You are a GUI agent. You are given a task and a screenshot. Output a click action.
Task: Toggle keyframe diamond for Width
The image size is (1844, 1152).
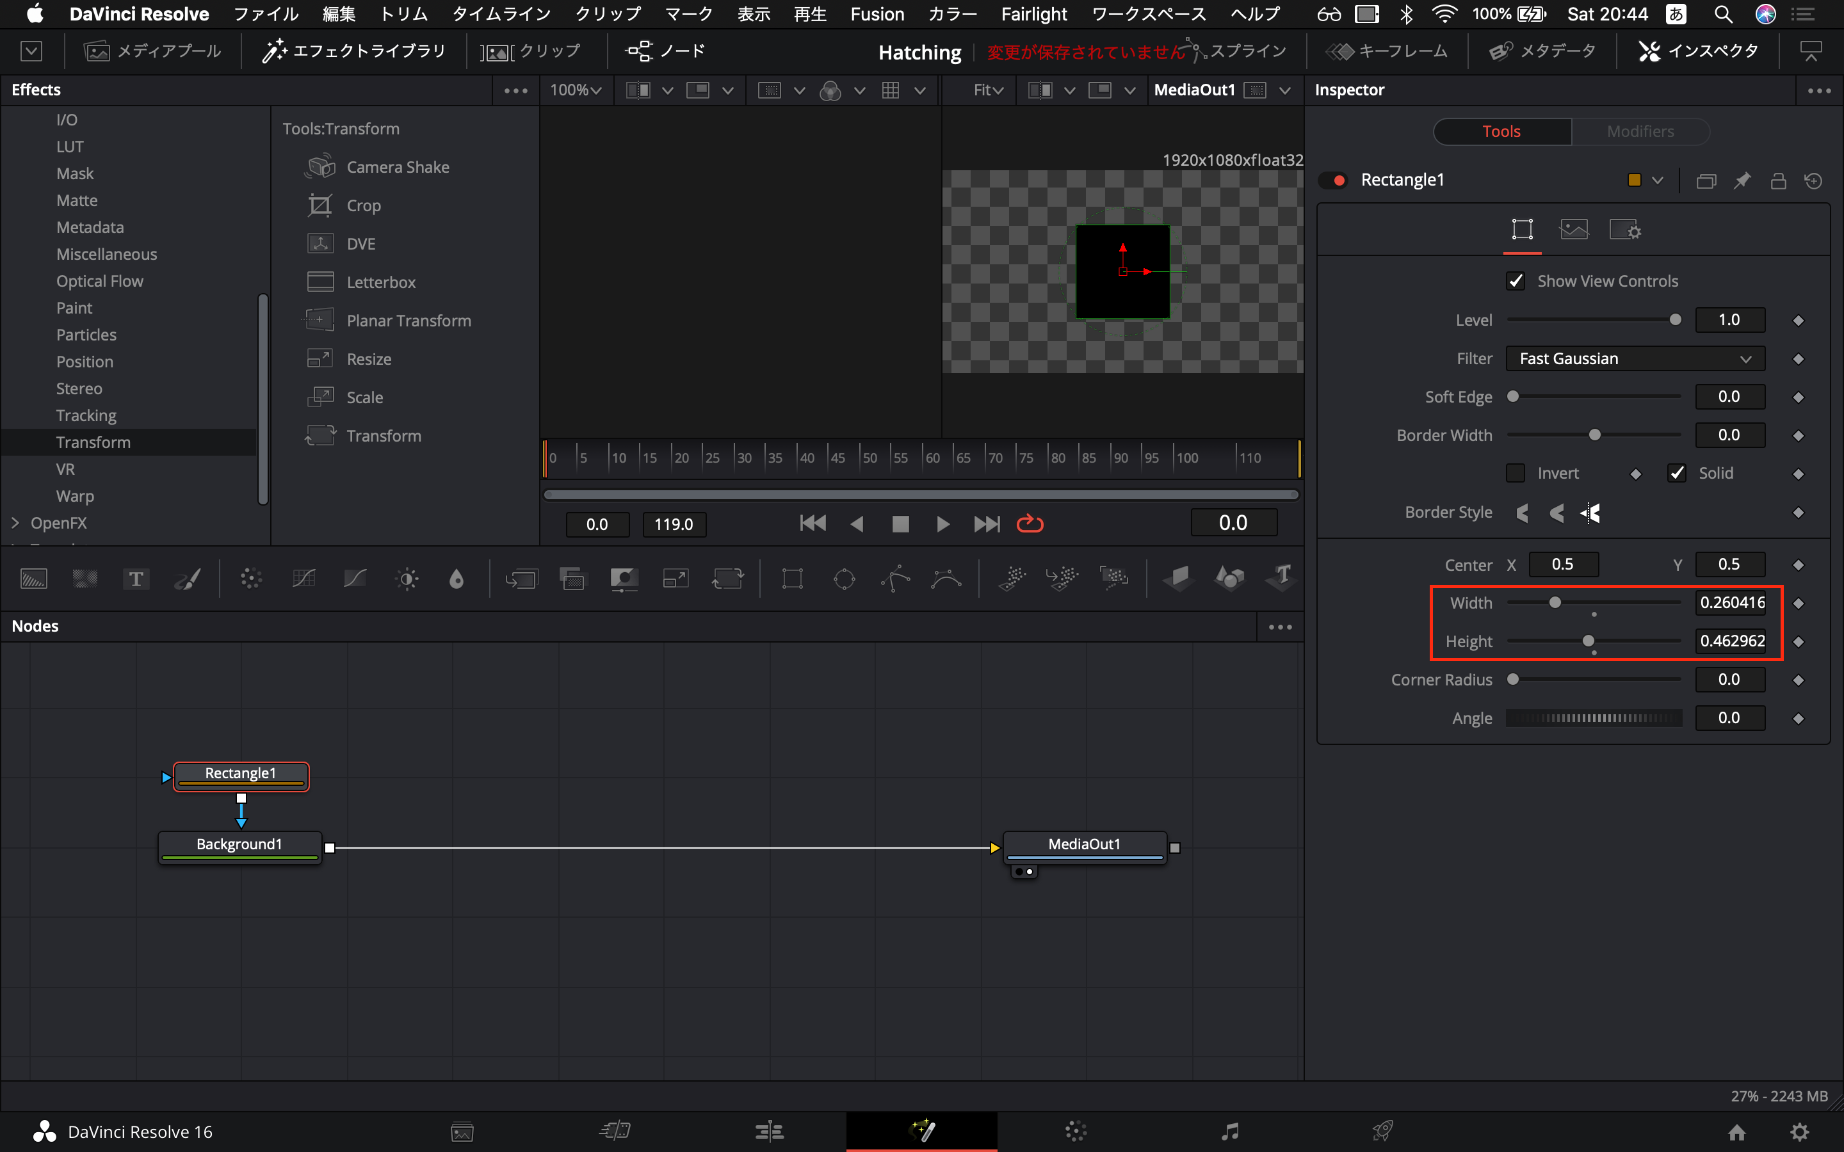click(x=1799, y=604)
